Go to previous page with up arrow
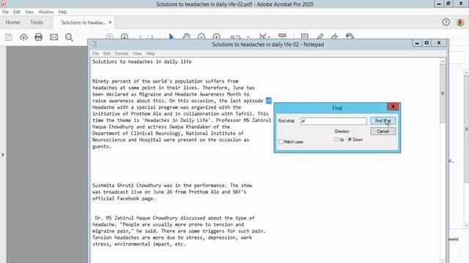 tap(109, 37)
